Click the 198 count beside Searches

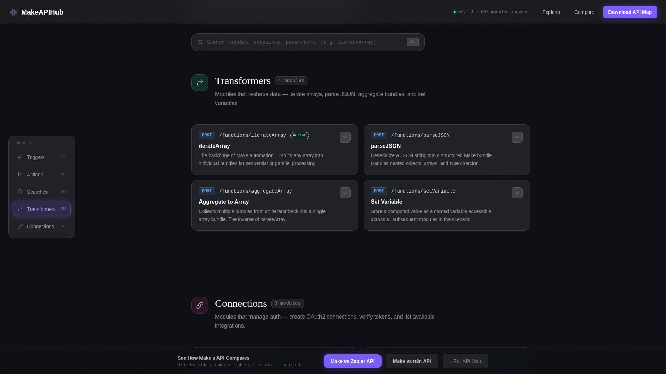pos(63,192)
